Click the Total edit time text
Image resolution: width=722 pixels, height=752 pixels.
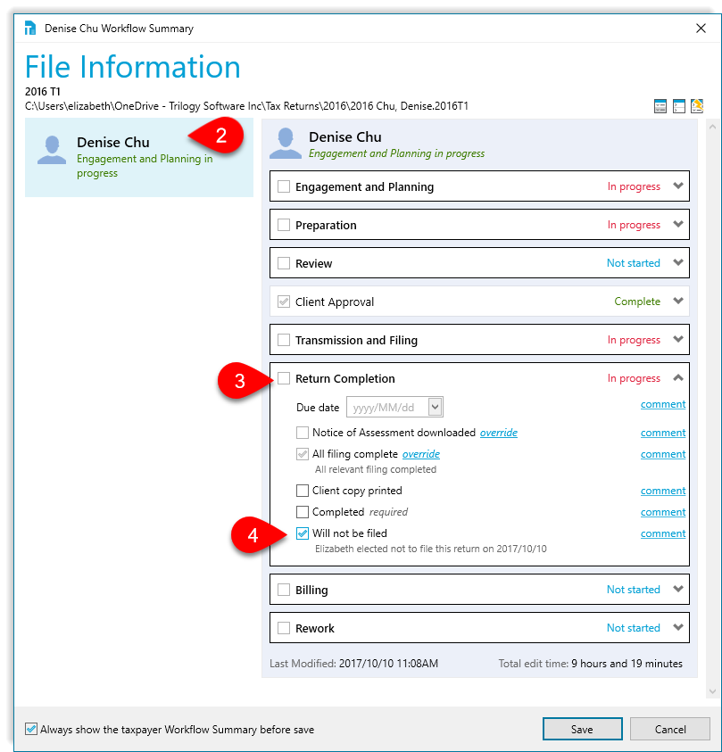[590, 664]
